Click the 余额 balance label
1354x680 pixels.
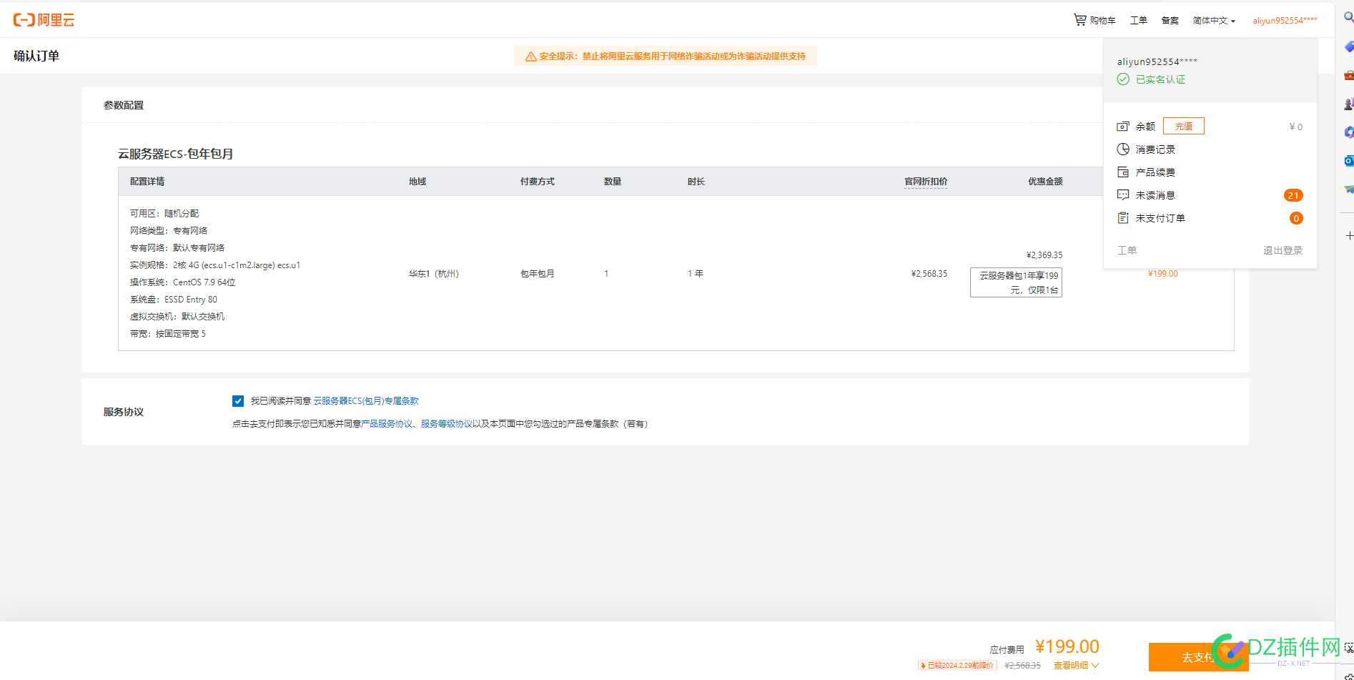click(x=1145, y=127)
